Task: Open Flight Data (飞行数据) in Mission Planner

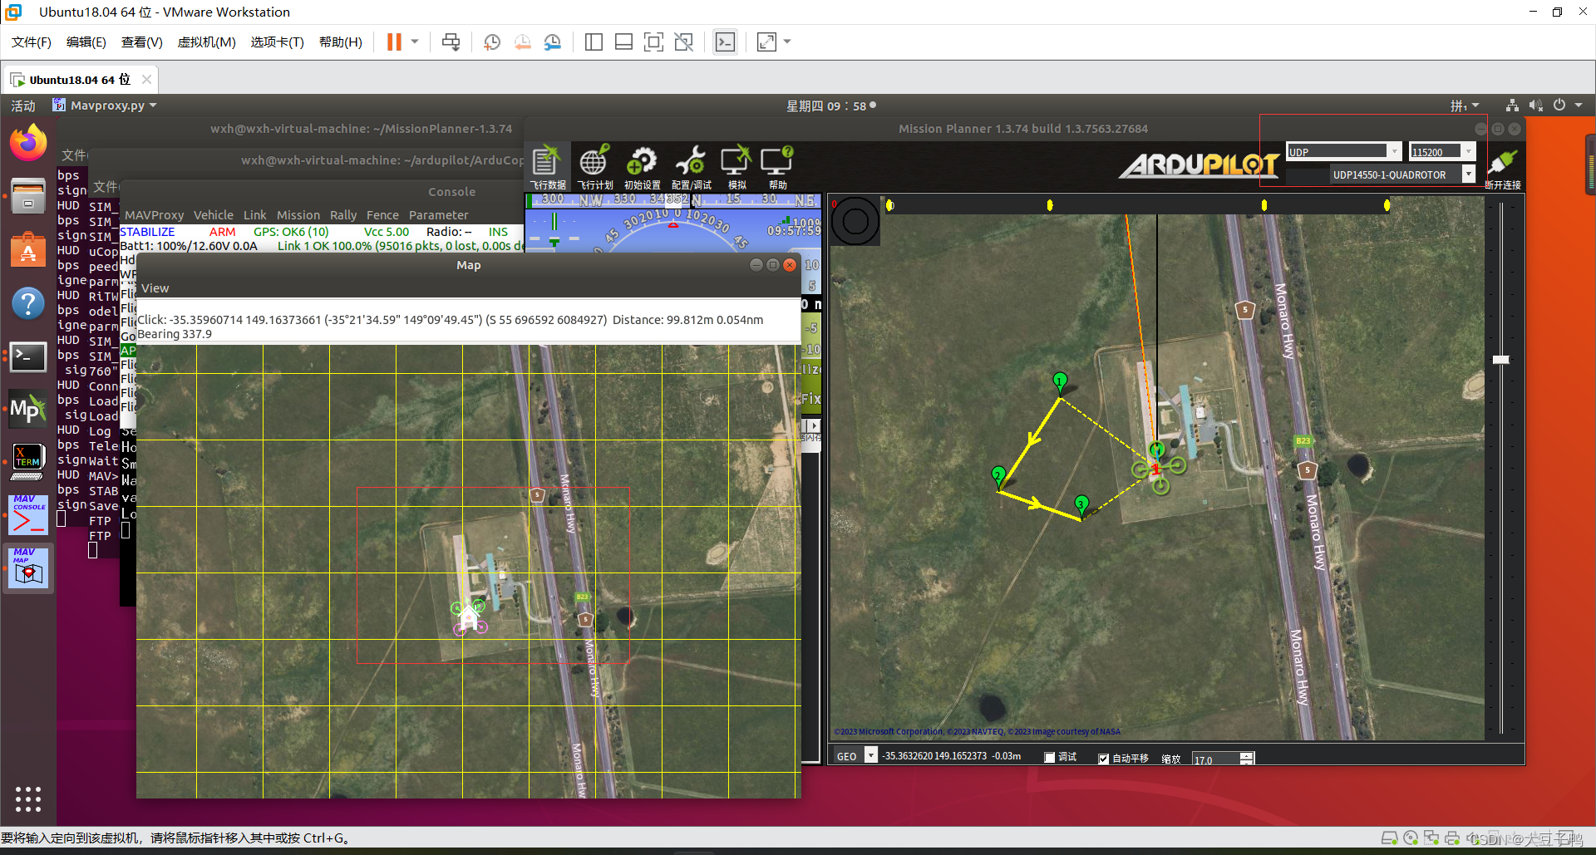Action: (548, 167)
